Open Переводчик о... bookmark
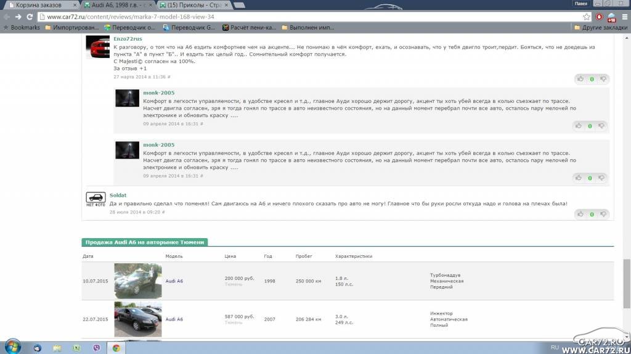This screenshot has width=631, height=354. click(129, 27)
